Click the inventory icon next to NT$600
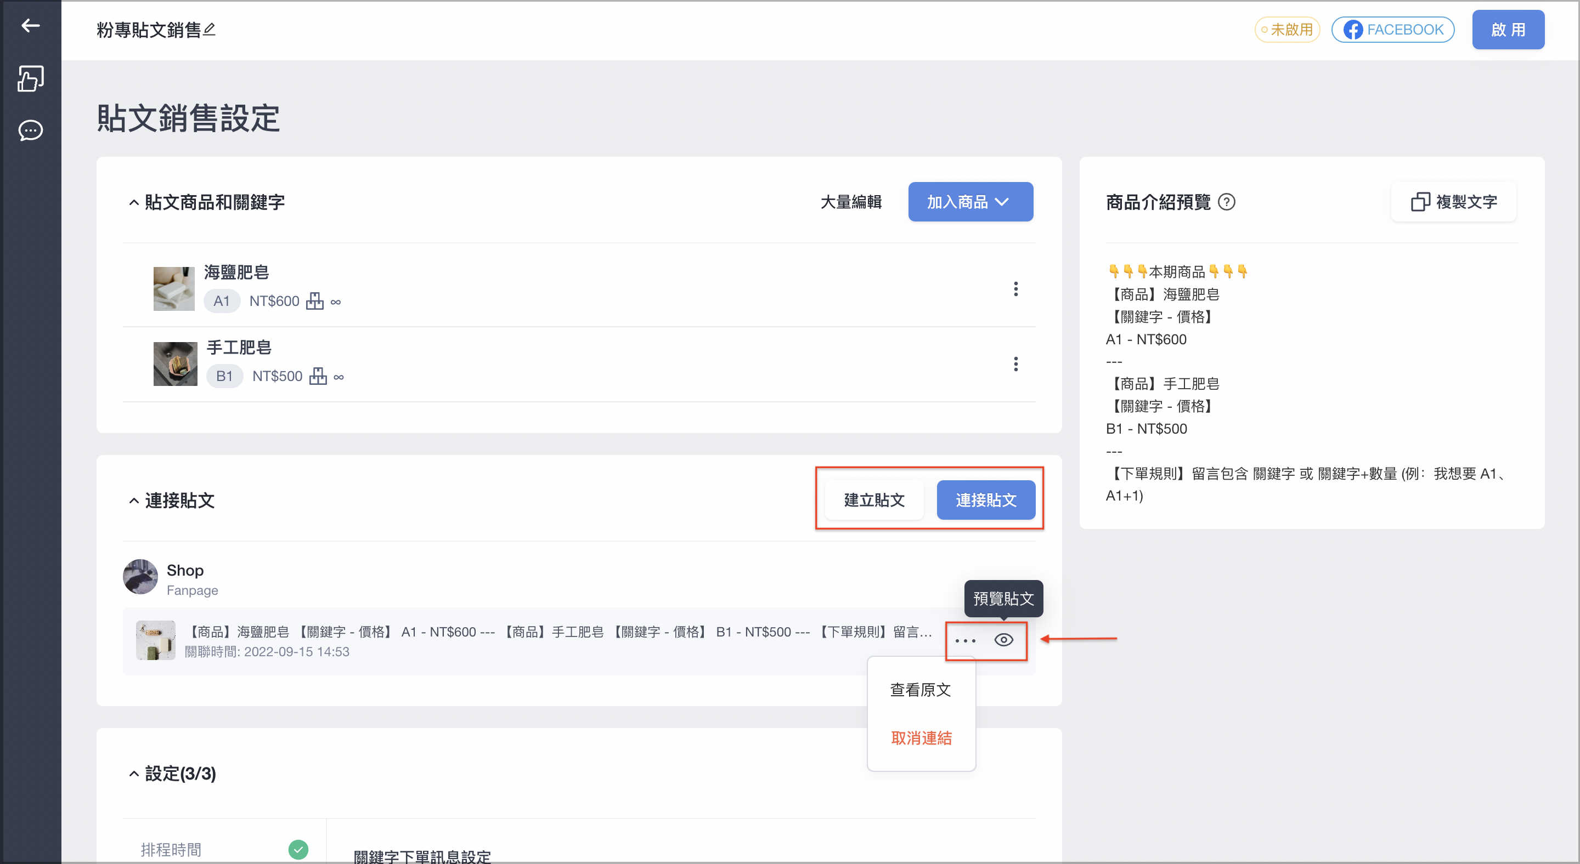Viewport: 1580px width, 864px height. (315, 301)
